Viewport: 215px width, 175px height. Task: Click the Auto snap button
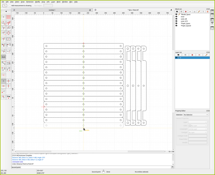point(3,57)
